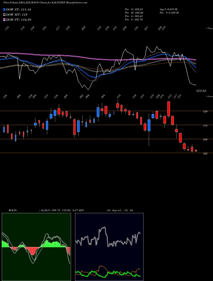Click the MACD: heading label

(x=13, y=210)
